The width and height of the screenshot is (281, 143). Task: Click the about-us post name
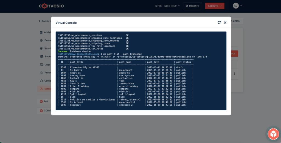124,73
